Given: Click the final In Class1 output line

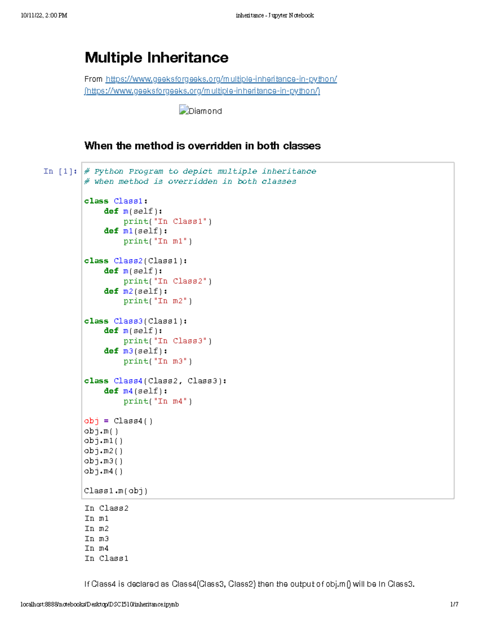Looking at the screenshot, I should pos(107,558).
